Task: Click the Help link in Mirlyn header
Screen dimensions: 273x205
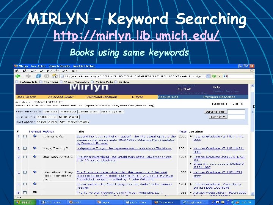Action: [216, 87]
